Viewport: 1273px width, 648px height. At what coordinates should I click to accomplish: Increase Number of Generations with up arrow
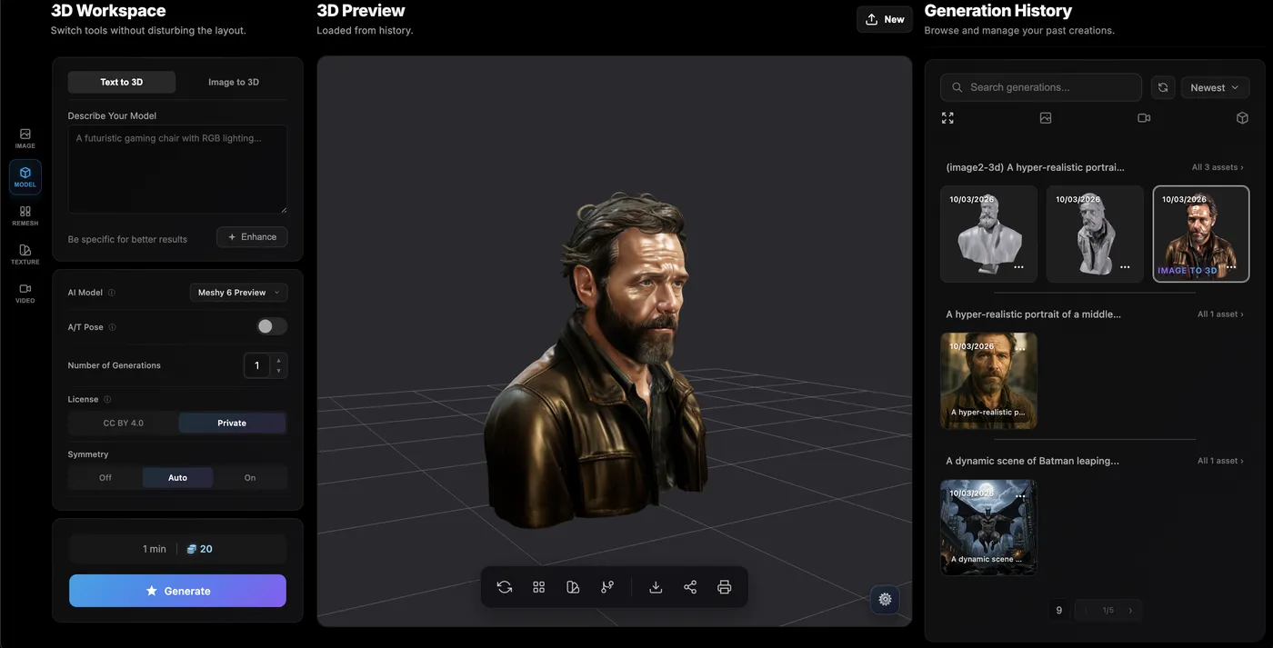(x=278, y=360)
